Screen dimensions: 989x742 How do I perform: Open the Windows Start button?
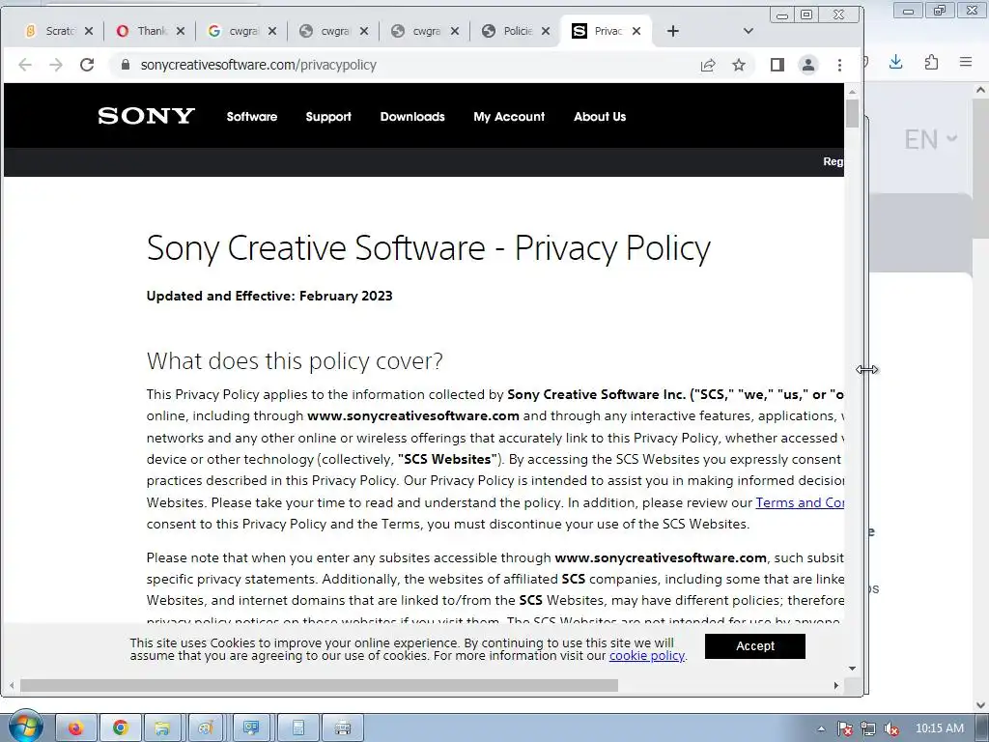point(26,726)
